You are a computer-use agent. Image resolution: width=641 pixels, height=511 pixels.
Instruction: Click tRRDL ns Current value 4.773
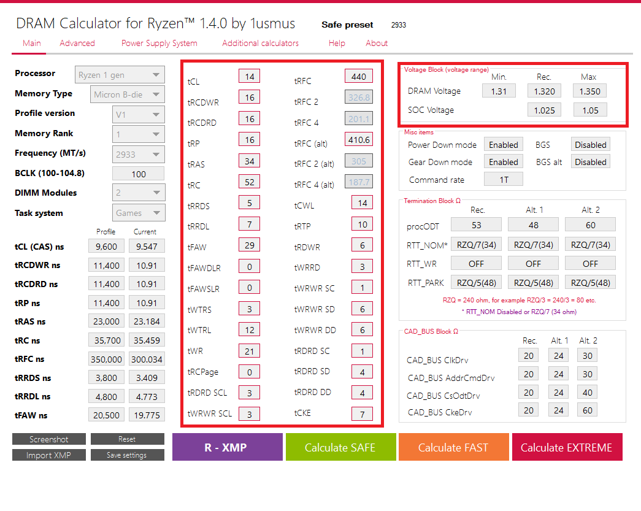point(147,396)
